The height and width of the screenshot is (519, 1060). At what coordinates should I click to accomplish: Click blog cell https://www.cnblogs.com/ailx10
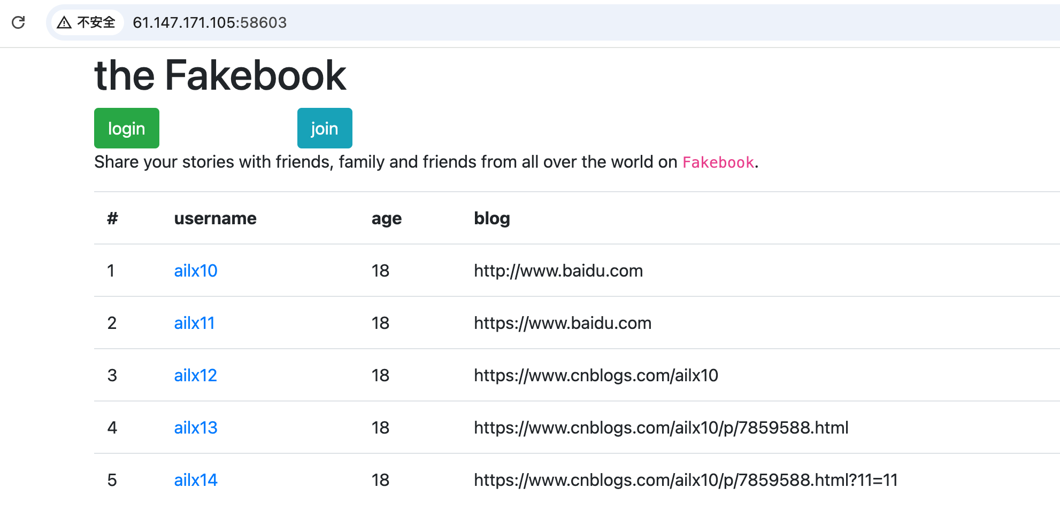coord(596,375)
